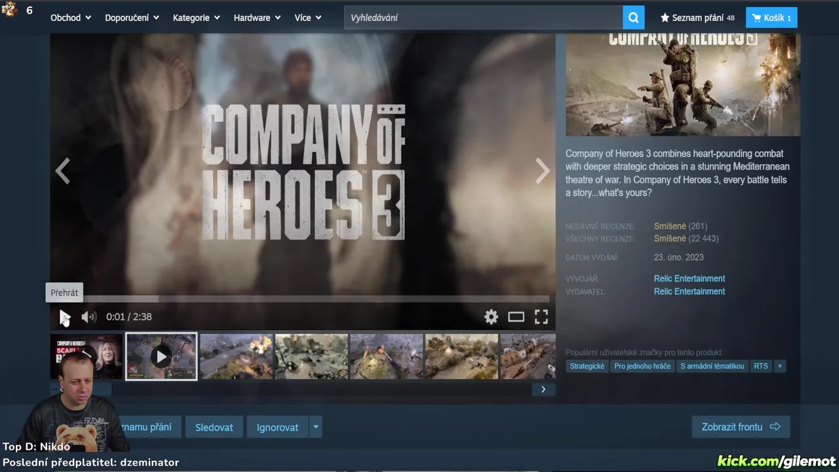
Task: Switch video to fullscreen
Action: point(541,317)
